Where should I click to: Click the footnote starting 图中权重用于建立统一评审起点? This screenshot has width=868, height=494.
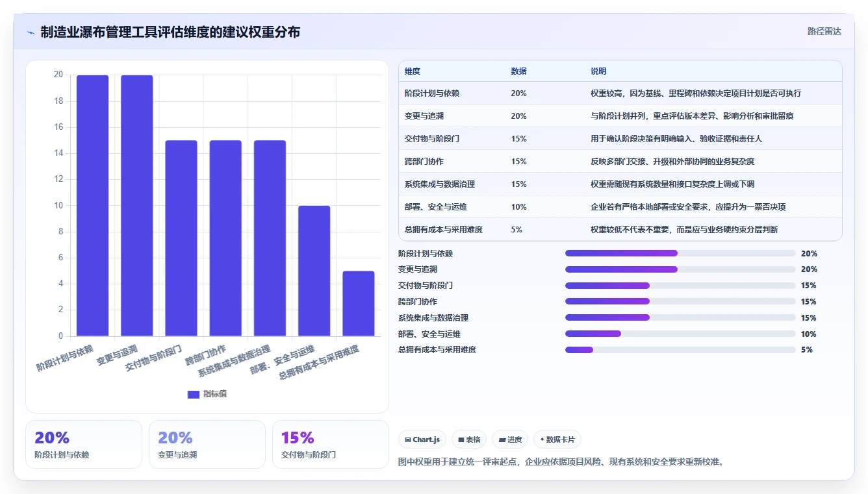click(x=561, y=462)
